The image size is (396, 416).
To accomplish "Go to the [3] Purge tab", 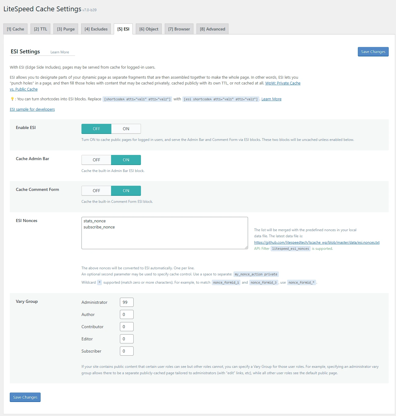I will coord(66,29).
